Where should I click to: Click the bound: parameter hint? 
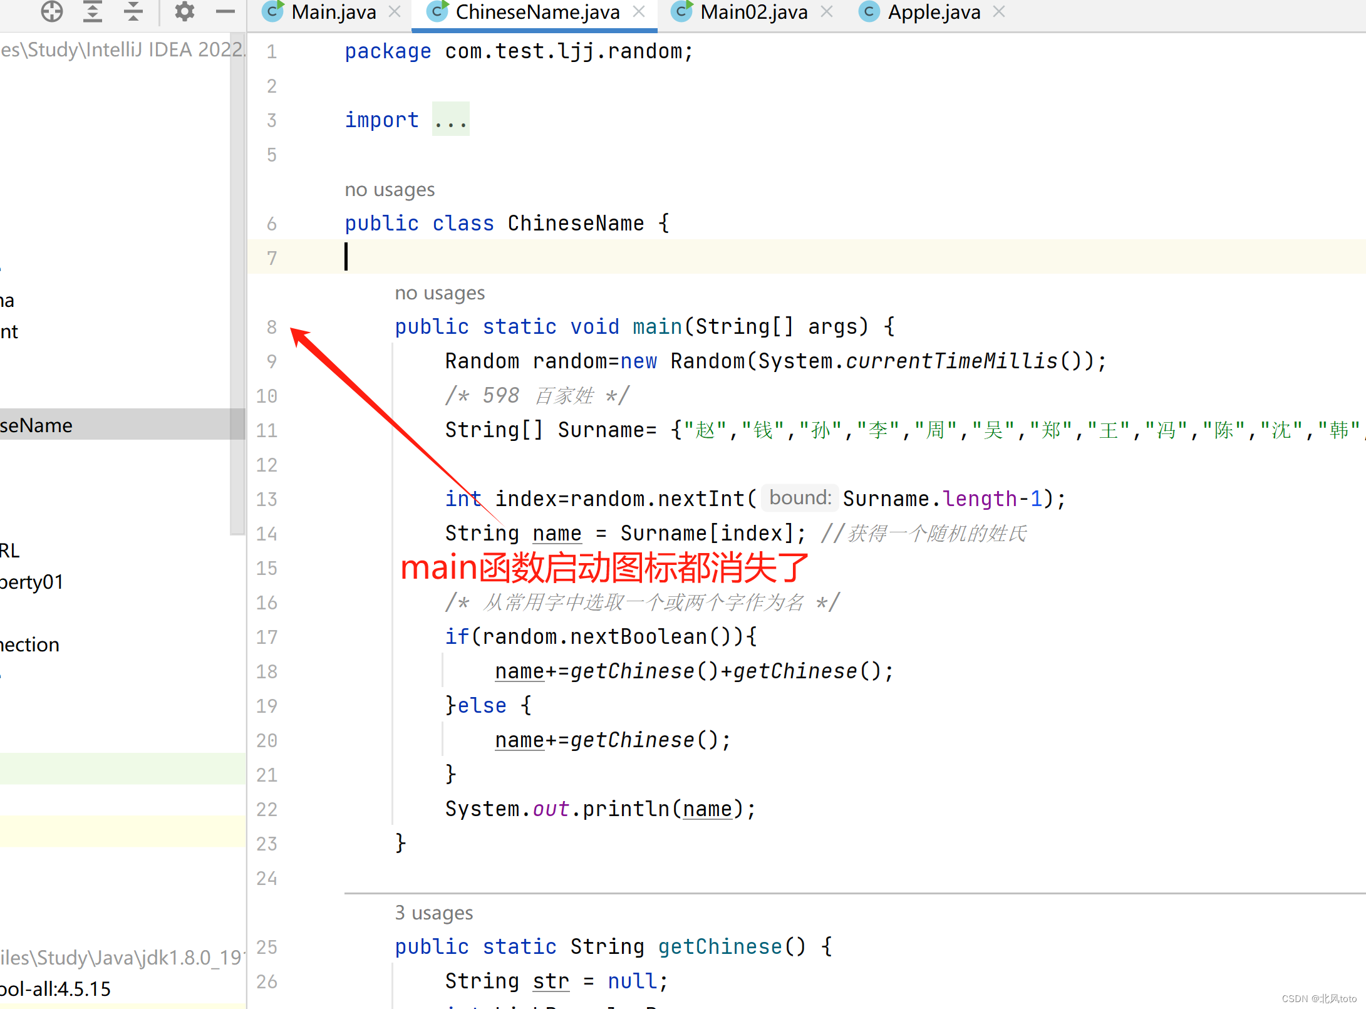coord(800,498)
